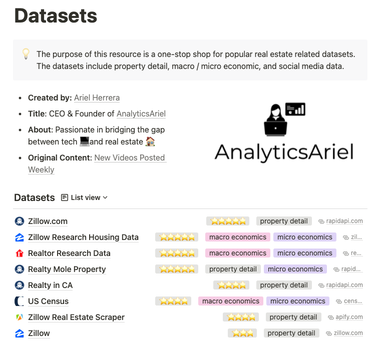The width and height of the screenshot is (388, 343).
Task: Click the list view icon beside Datasets
Action: [65, 197]
